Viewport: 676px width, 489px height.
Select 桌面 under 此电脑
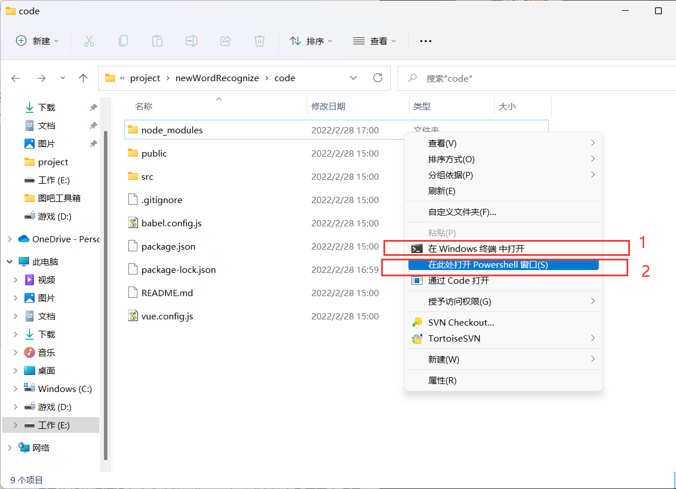tap(47, 370)
